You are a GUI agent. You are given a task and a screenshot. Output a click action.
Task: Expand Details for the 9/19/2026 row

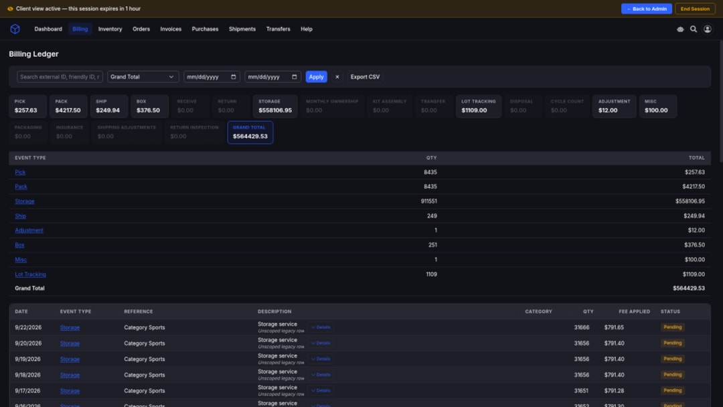(x=321, y=359)
